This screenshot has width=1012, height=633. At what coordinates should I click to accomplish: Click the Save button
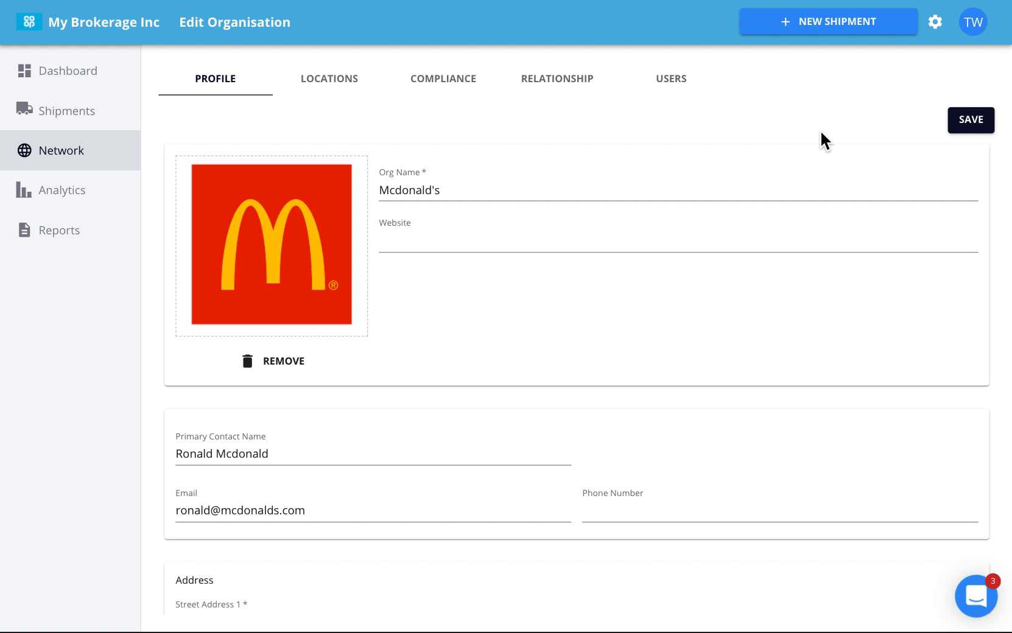tap(971, 120)
